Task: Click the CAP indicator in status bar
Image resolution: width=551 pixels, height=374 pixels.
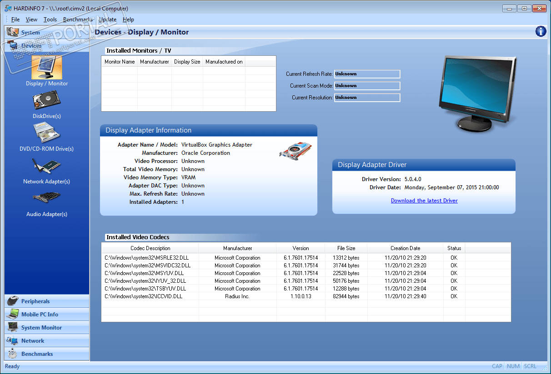Action: point(497,366)
